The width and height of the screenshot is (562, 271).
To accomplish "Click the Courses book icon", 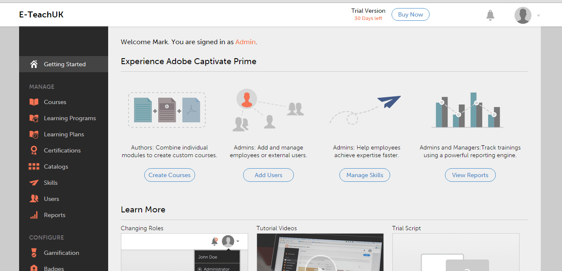I will pos(34,102).
